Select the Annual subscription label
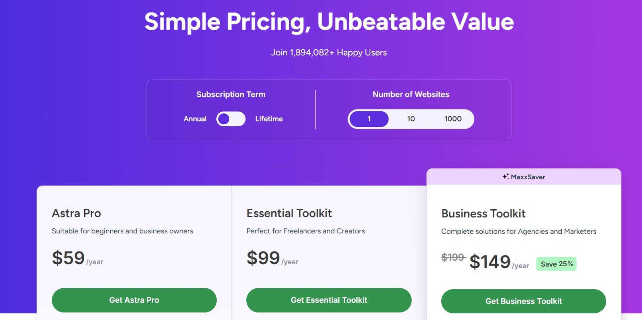This screenshot has width=642, height=320. pos(195,119)
